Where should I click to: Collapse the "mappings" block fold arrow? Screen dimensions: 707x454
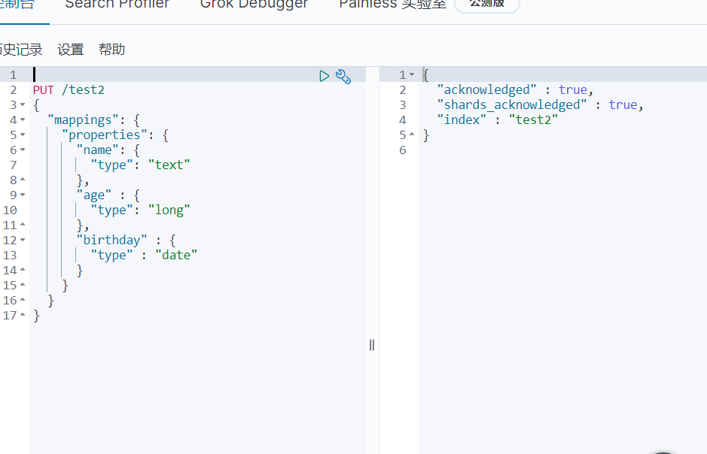pos(23,120)
